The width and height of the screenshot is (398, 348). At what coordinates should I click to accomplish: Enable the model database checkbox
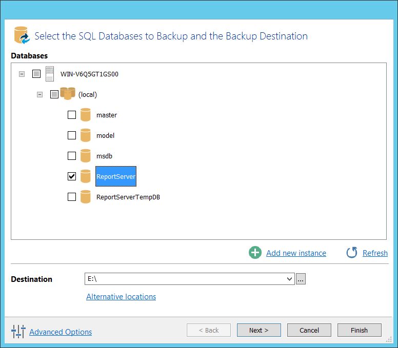coord(72,135)
